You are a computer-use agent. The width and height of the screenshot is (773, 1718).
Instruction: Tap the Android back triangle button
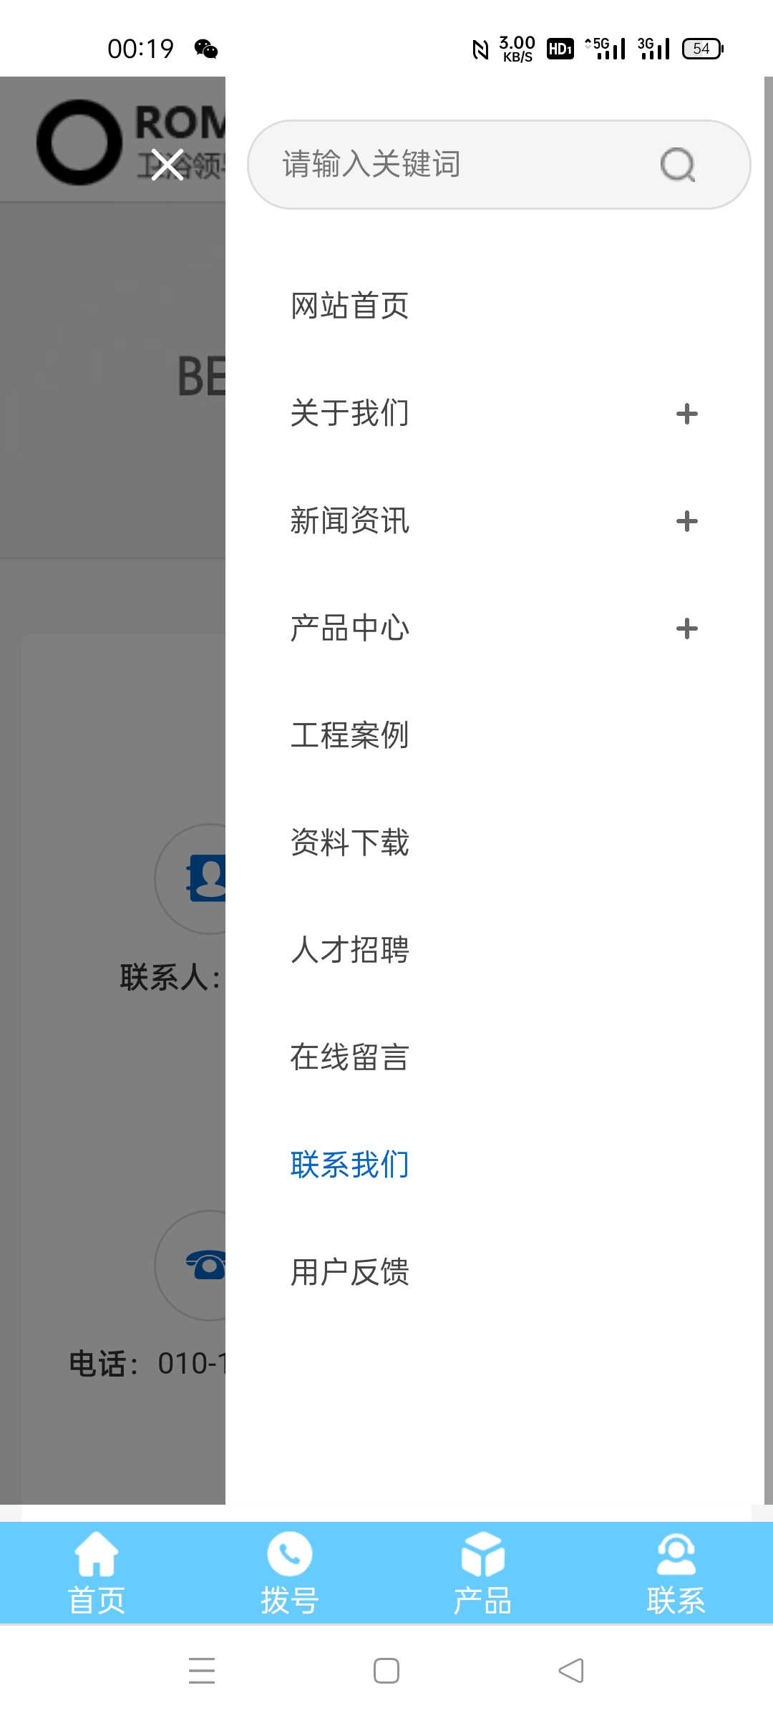pyautogui.click(x=571, y=1671)
